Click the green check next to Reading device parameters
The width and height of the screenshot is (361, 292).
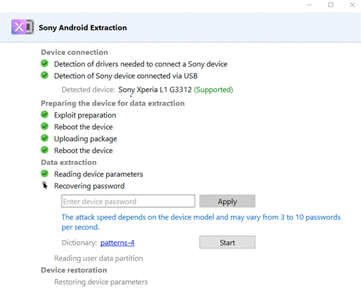44,173
